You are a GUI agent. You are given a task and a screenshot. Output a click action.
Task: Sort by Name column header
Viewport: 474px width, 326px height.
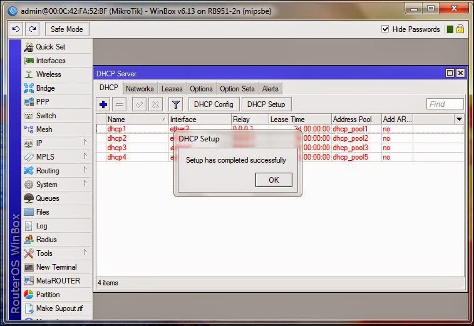137,120
